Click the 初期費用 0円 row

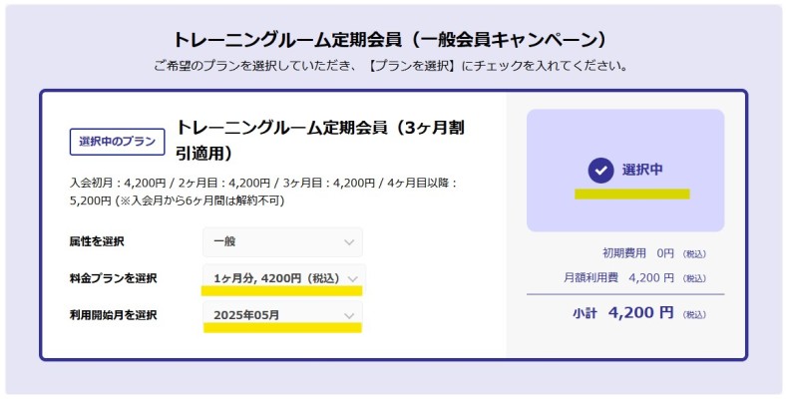[652, 253]
